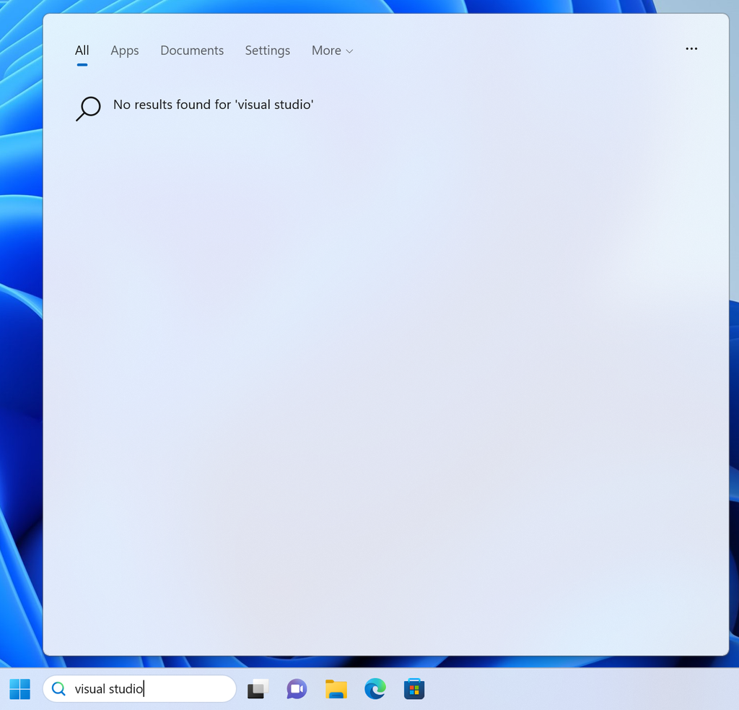
Task: Switch to the Apps tab
Action: [x=124, y=51]
